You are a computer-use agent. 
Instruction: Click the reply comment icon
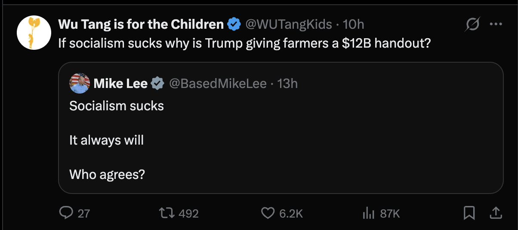65,213
